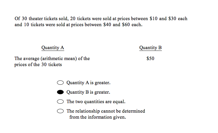Click "The two quantities are equal." answer text

click(x=96, y=102)
